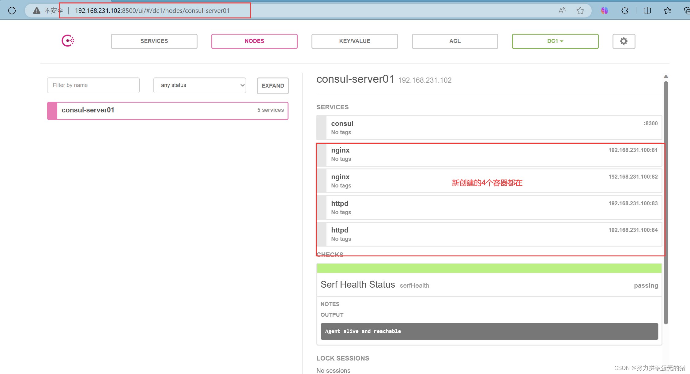Click the not-secure warning triangle icon

37,10
